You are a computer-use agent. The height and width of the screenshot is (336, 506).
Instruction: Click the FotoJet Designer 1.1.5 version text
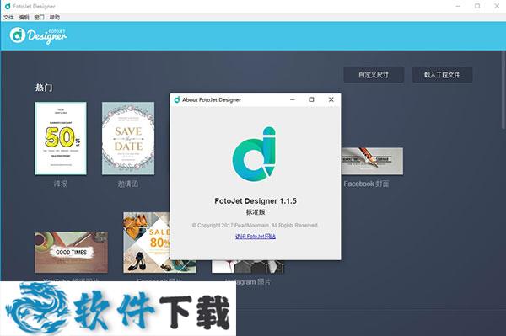coord(256,201)
